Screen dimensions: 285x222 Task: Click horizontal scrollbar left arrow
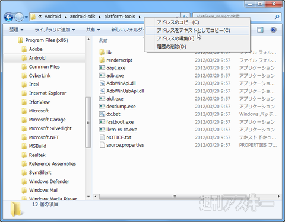[x=96, y=197]
